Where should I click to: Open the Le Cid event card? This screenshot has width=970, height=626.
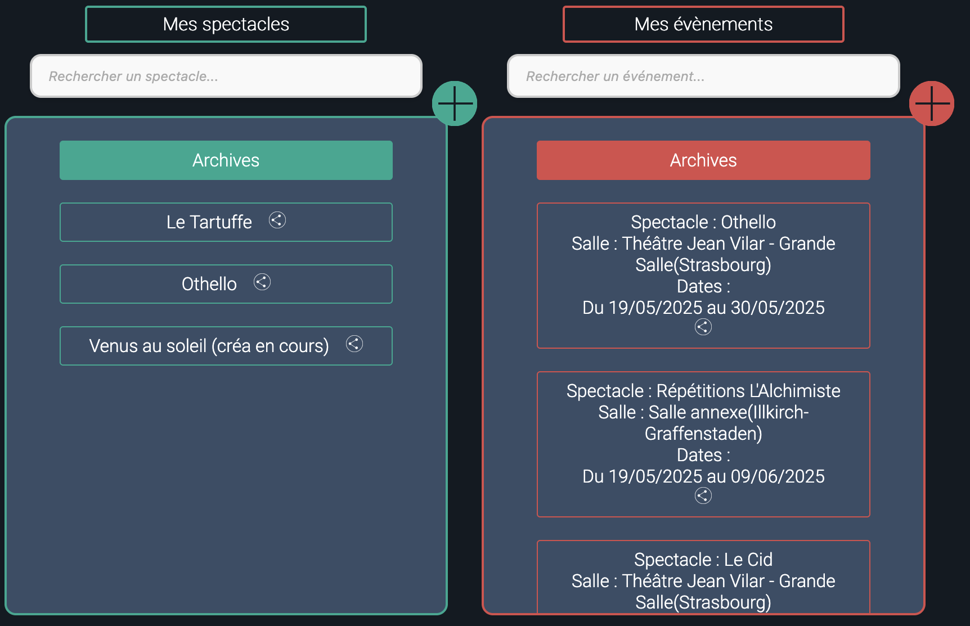703,580
